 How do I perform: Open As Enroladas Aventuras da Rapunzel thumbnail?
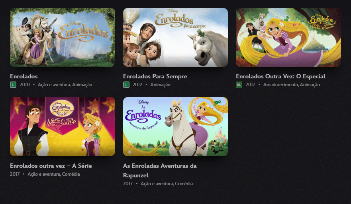175,126
